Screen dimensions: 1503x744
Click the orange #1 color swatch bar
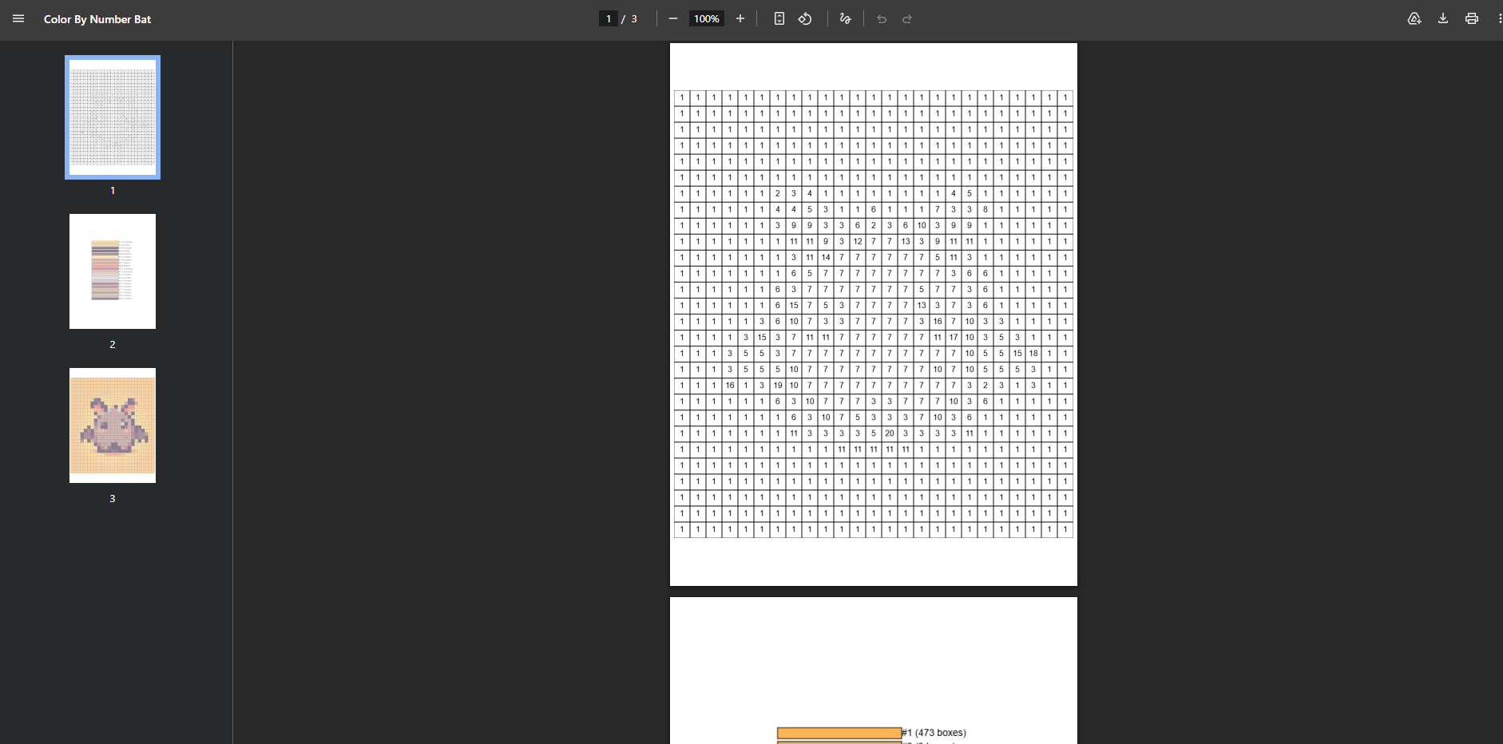click(x=839, y=733)
